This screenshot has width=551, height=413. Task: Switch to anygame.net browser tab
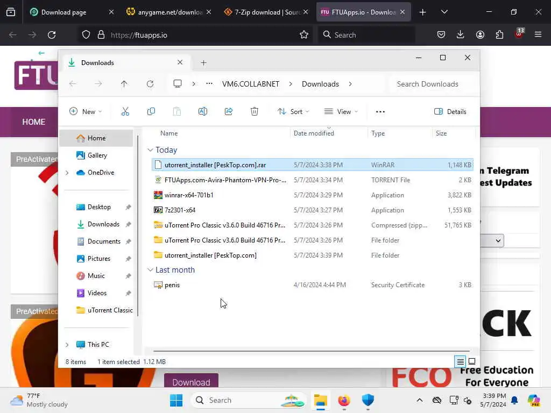tap(169, 12)
